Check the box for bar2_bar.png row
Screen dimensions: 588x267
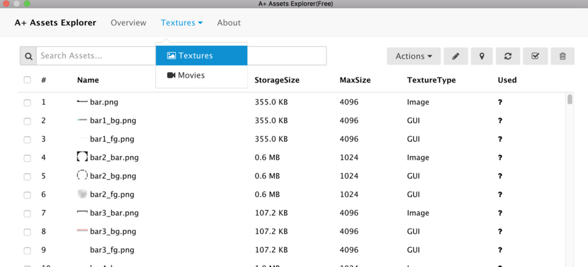point(28,158)
